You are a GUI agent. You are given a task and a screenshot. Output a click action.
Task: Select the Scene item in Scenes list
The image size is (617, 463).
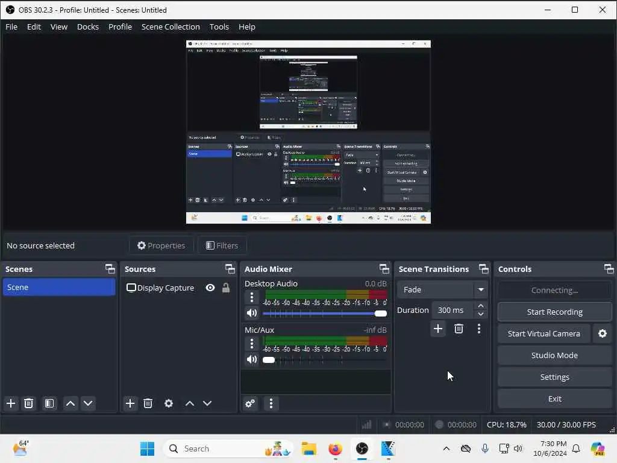59,288
